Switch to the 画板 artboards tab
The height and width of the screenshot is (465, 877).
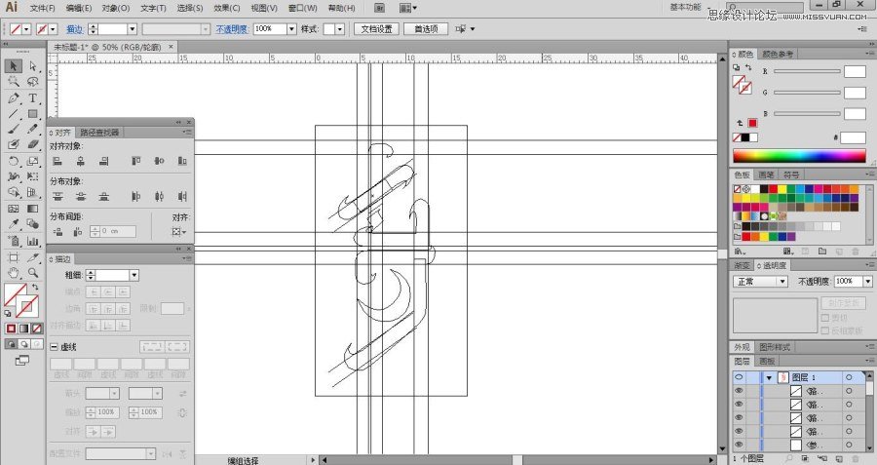click(x=768, y=361)
